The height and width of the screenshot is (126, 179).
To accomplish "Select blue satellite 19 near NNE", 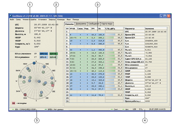I will click(44, 67).
